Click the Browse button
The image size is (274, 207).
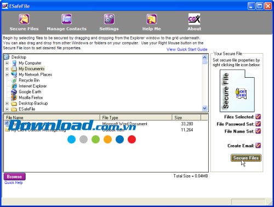tap(14, 177)
